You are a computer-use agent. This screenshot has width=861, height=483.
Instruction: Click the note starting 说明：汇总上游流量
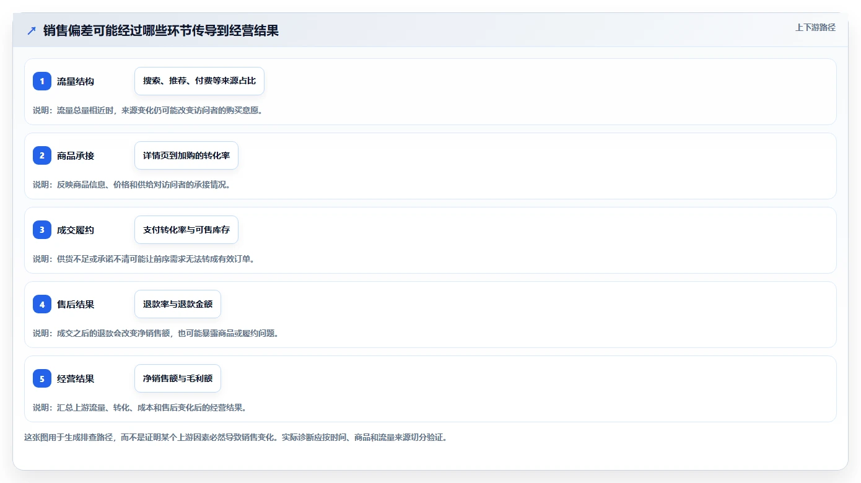[140, 407]
